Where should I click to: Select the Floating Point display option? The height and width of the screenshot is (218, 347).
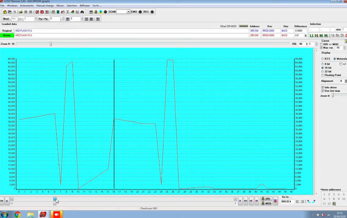tap(323, 75)
